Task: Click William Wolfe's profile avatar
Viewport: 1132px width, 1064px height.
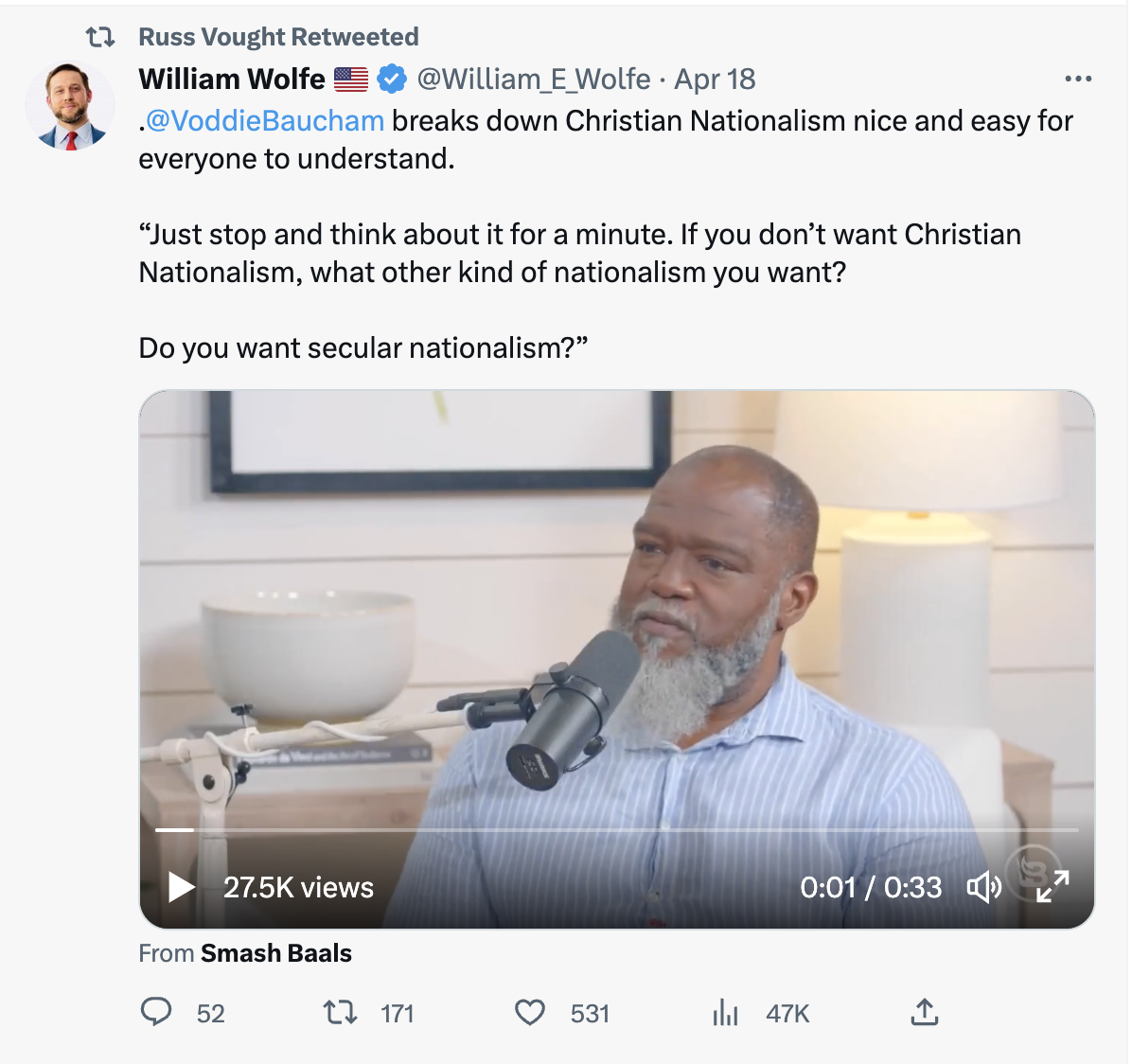Action: click(x=70, y=107)
